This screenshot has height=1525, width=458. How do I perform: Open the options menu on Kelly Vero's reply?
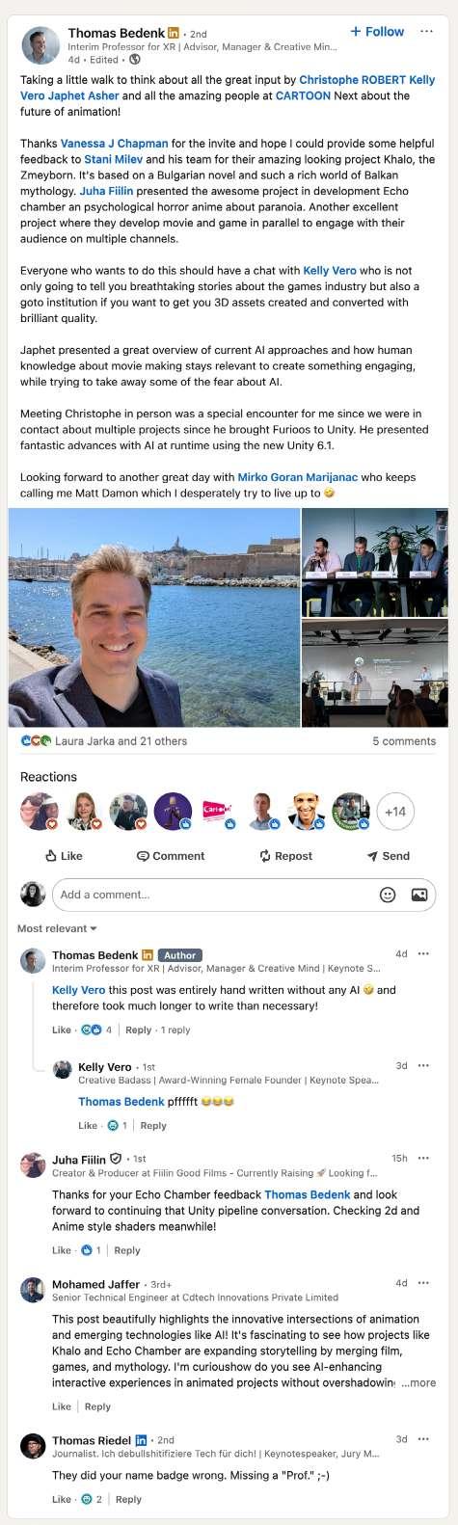point(423,1065)
